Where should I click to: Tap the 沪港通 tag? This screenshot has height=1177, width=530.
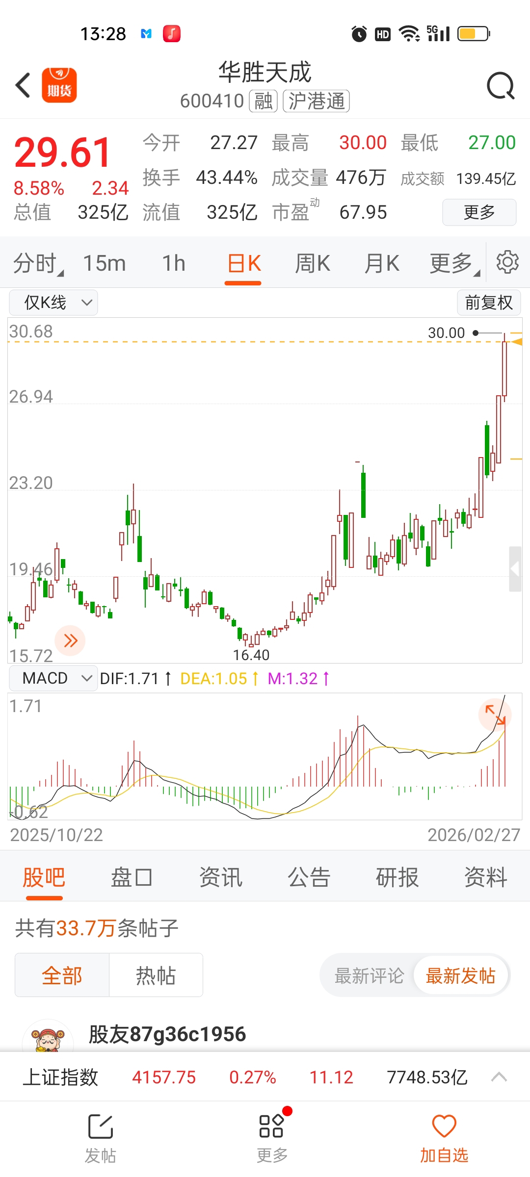point(317,101)
